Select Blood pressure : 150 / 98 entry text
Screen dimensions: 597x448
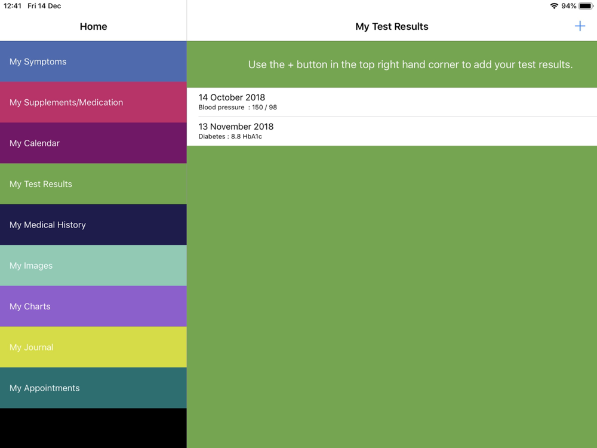click(238, 108)
